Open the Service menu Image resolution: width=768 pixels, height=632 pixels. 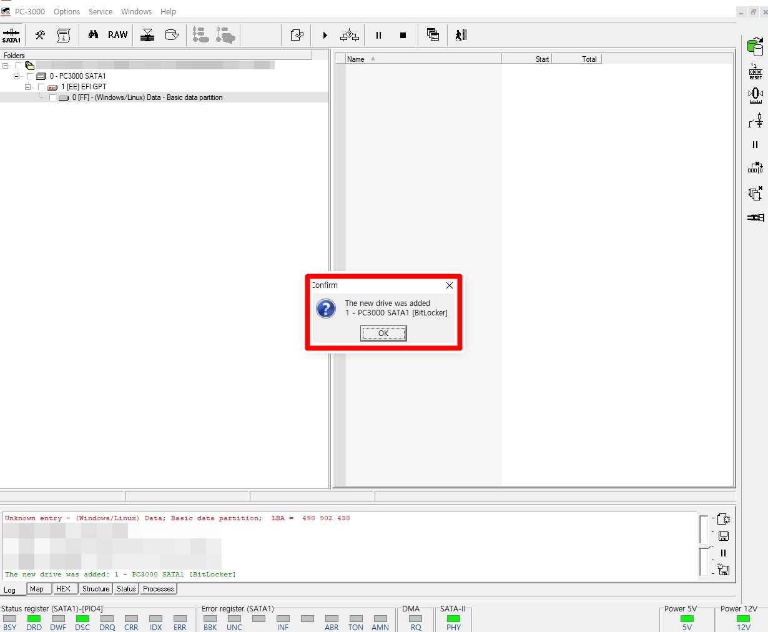[101, 11]
